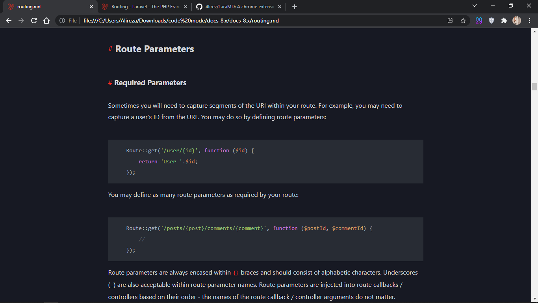The height and width of the screenshot is (303, 538).
Task: Click the back navigation arrow
Action: click(9, 21)
